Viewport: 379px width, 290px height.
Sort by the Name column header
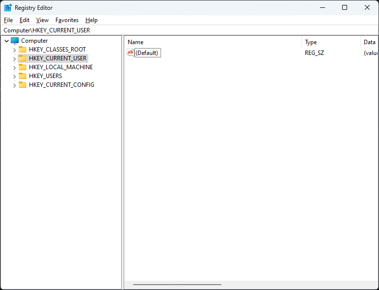point(214,42)
